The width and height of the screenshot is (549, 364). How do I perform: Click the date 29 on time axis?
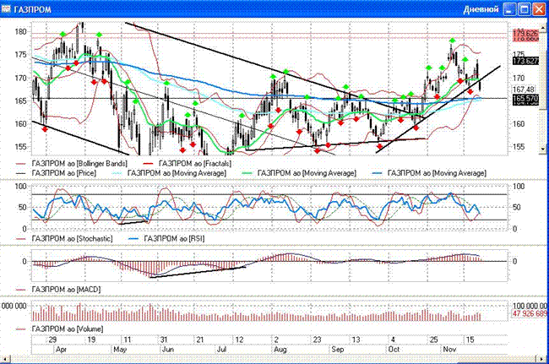pyautogui.click(x=52, y=340)
